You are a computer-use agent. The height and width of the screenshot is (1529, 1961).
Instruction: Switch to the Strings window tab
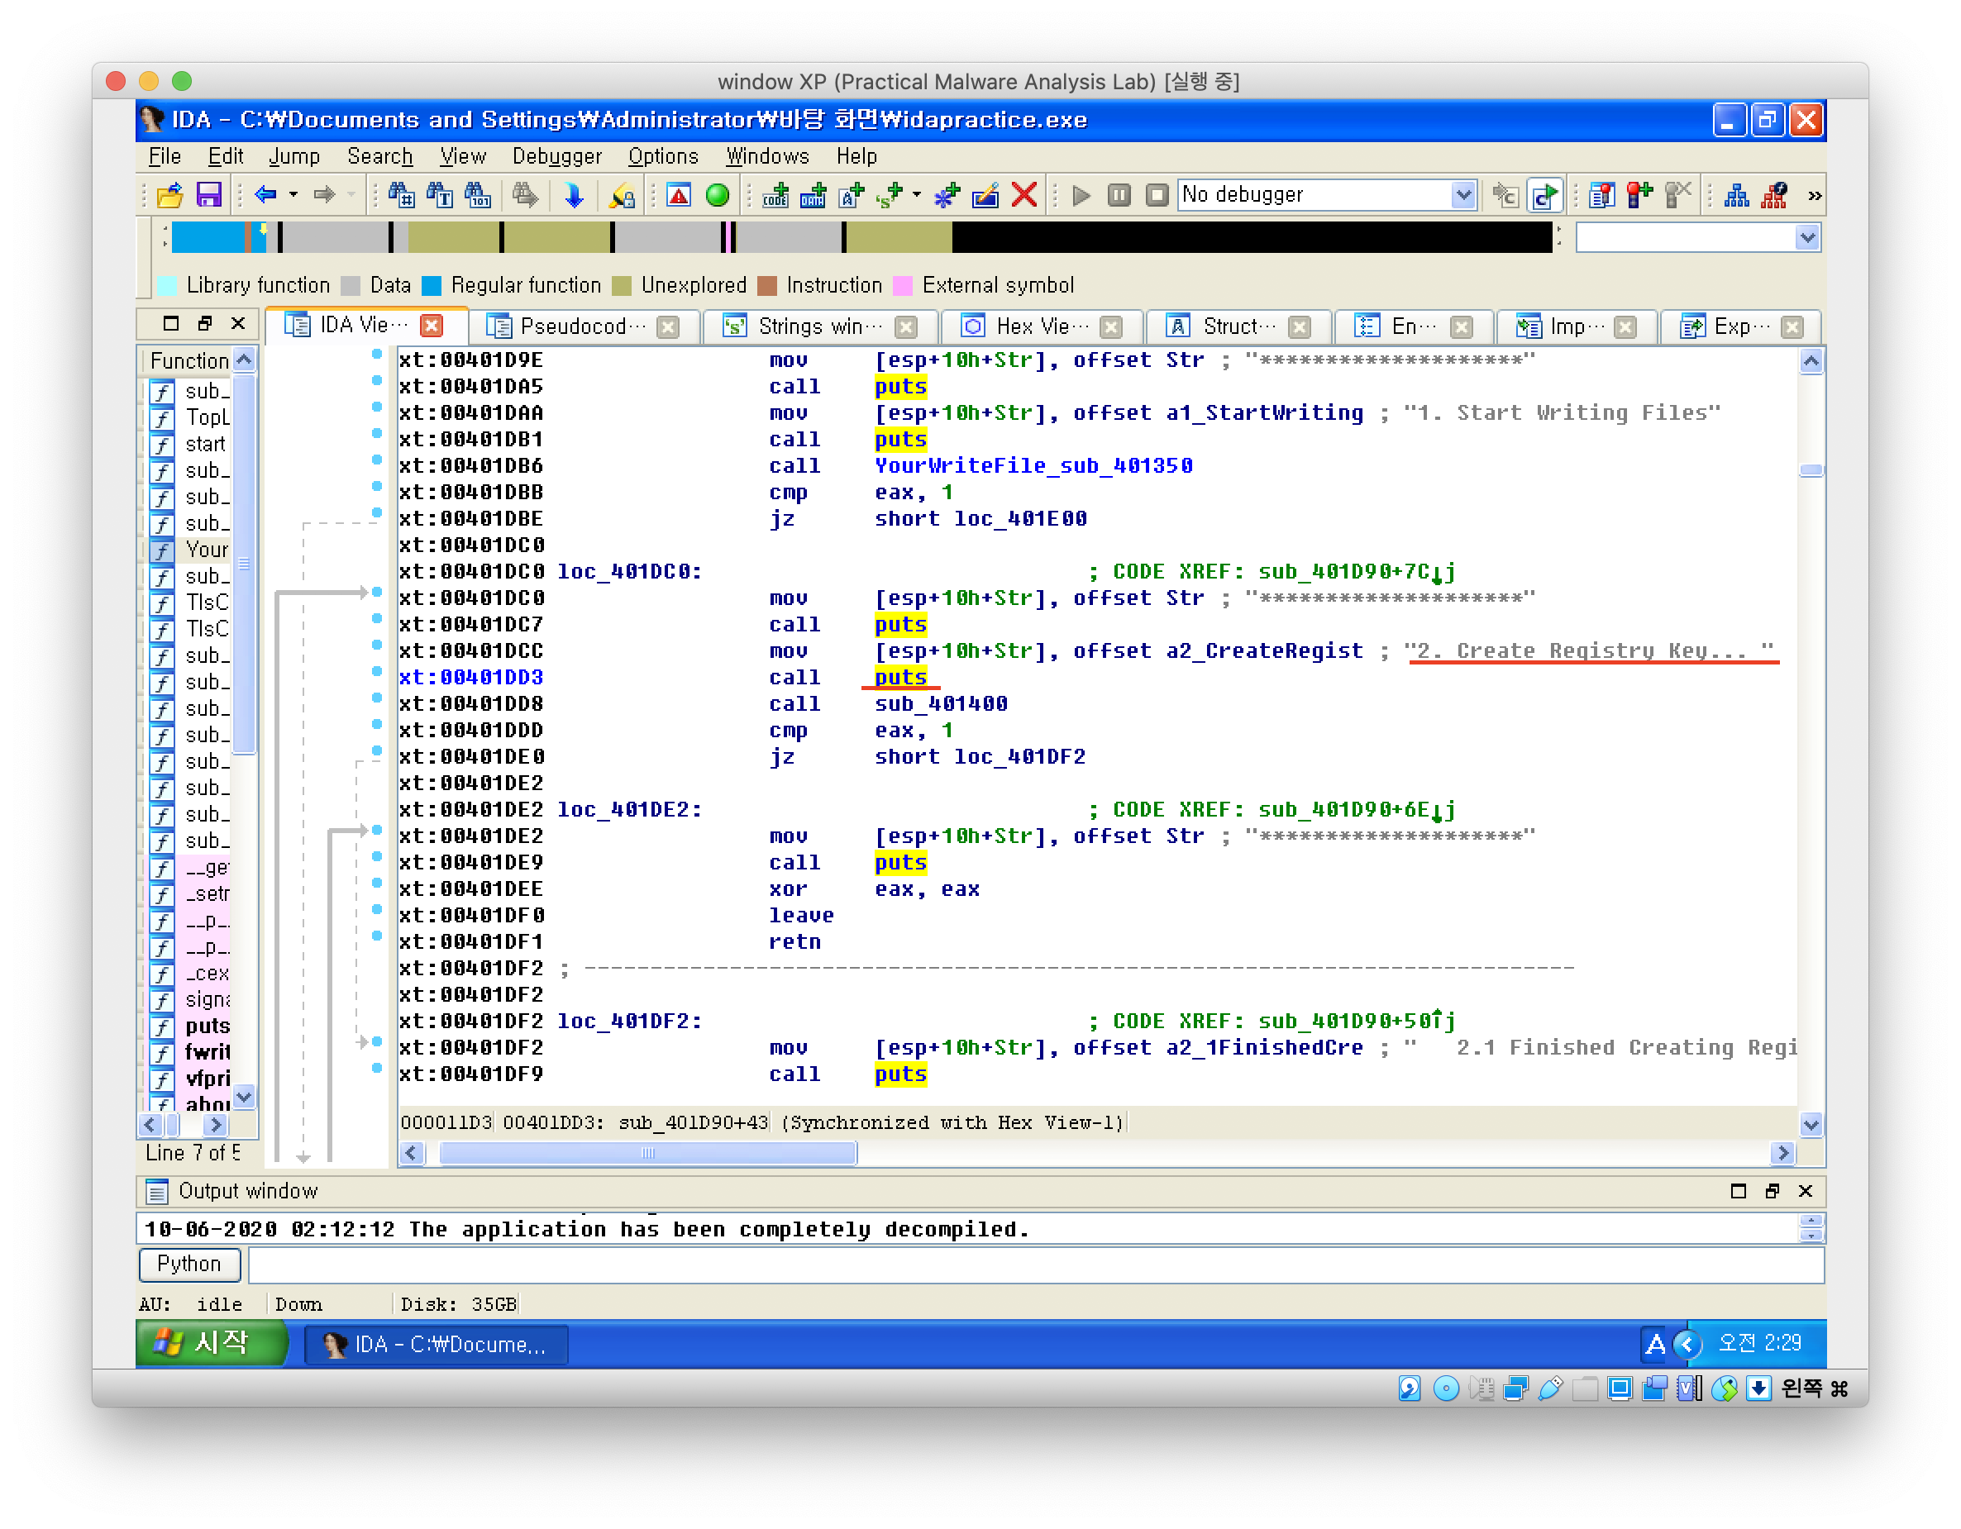click(x=819, y=326)
